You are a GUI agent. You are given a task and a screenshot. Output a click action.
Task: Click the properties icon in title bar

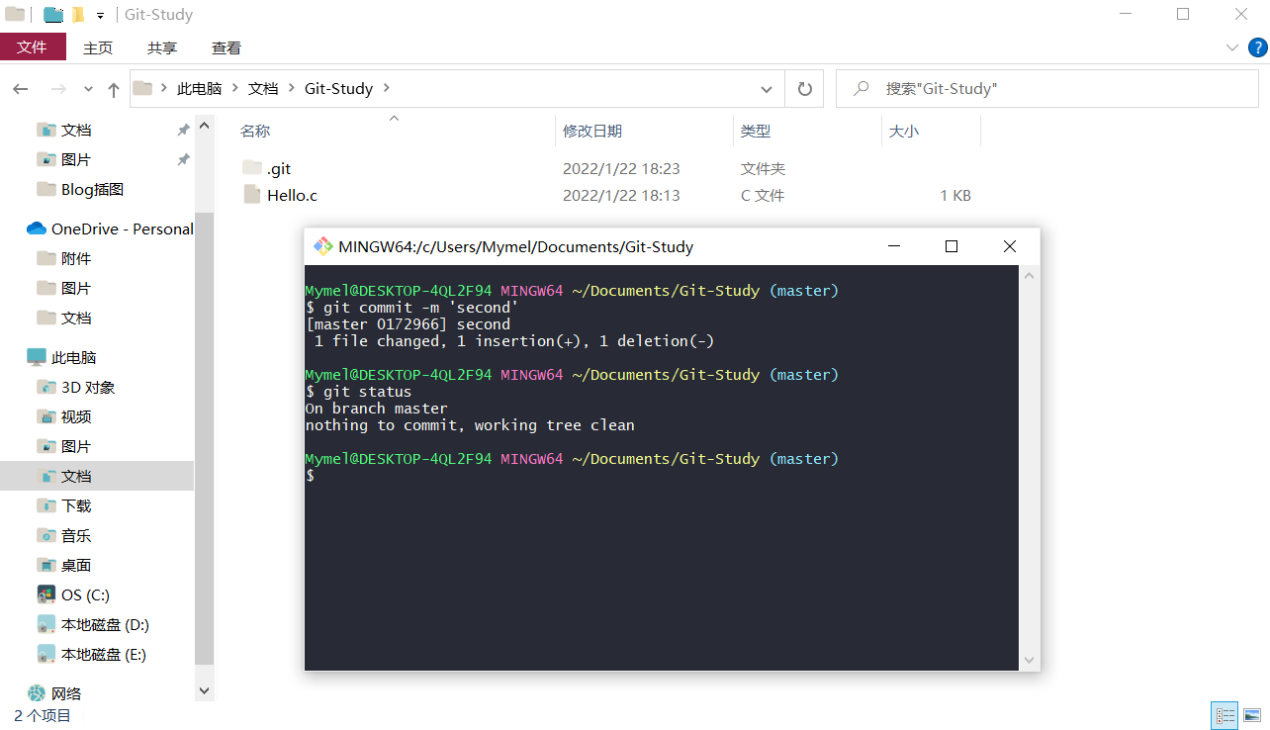53,15
